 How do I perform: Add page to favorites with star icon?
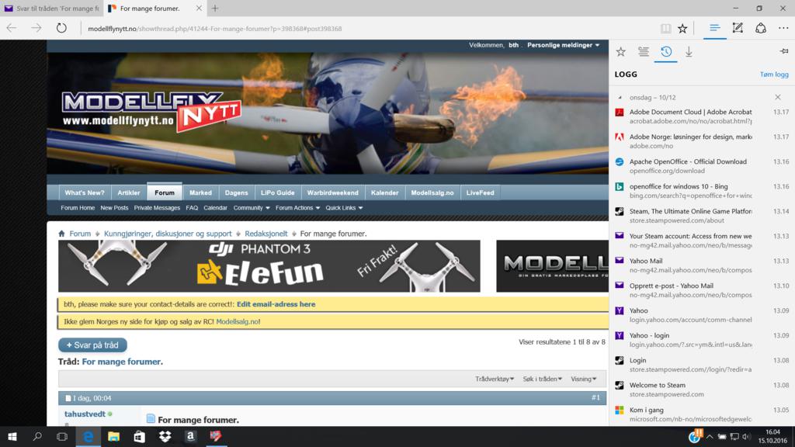coord(682,28)
